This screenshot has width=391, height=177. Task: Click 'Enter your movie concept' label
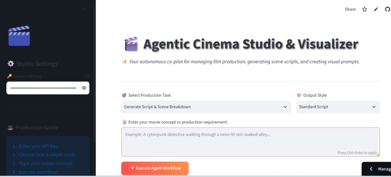(x=178, y=122)
